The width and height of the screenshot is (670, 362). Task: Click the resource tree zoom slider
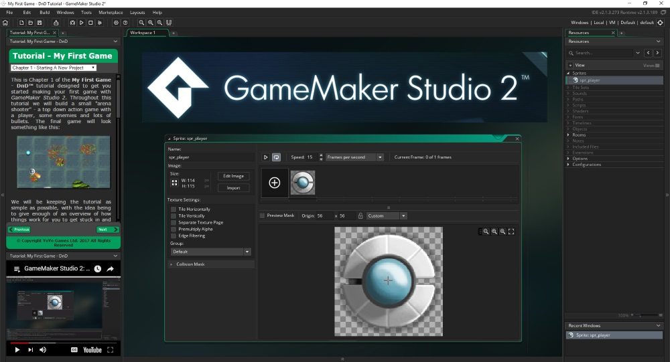[x=647, y=315]
